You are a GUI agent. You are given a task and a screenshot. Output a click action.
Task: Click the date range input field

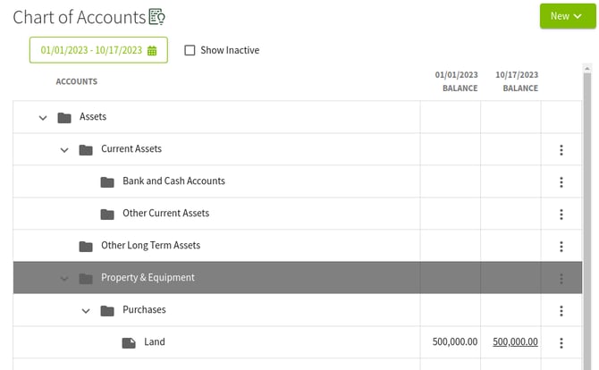tap(90, 51)
